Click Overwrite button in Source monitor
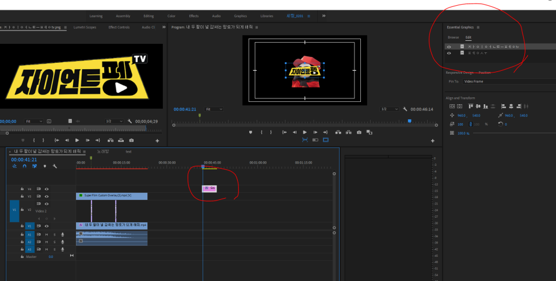 120,140
